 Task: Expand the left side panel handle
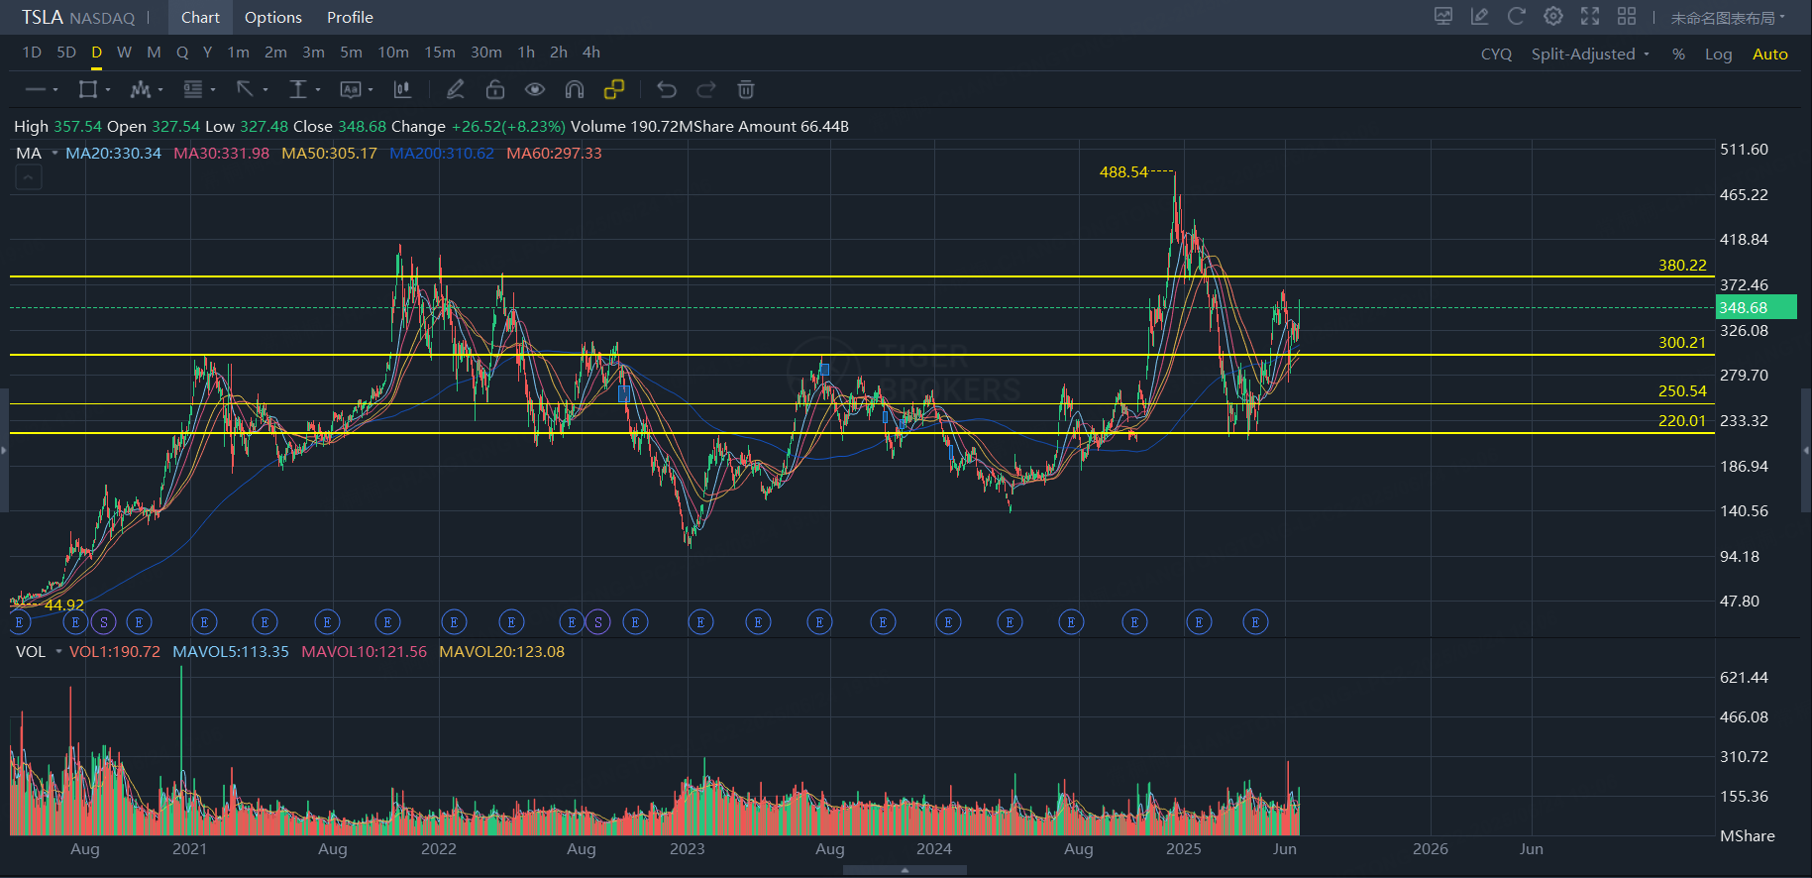point(4,451)
